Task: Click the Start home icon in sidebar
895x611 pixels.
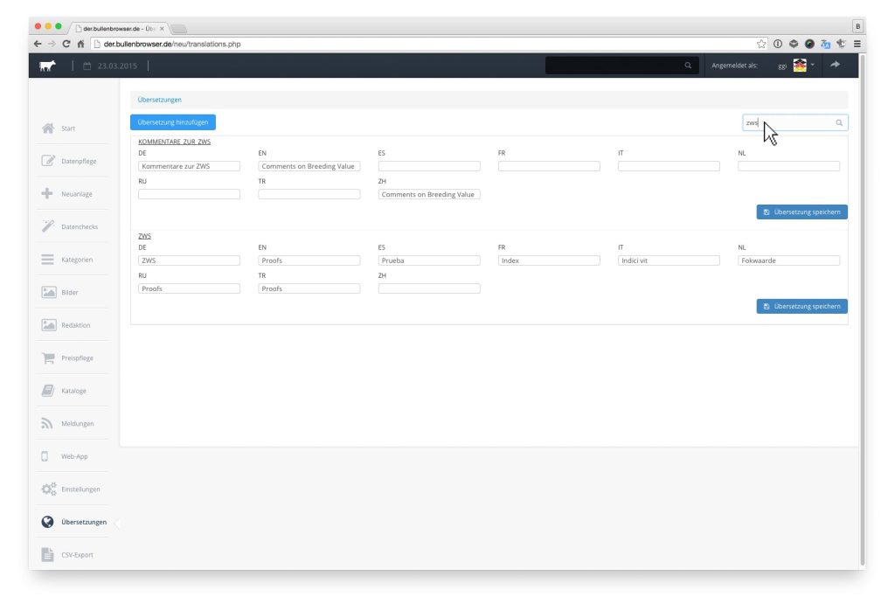Action: pos(49,128)
